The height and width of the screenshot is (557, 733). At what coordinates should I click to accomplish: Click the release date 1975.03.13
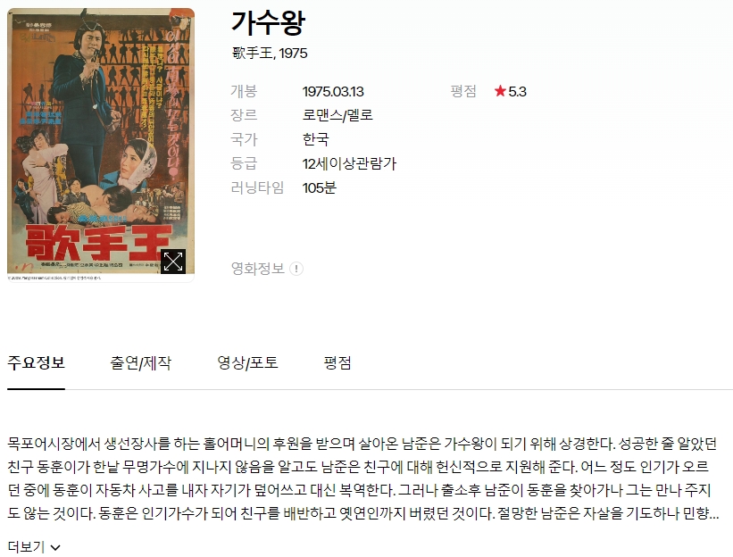333,92
